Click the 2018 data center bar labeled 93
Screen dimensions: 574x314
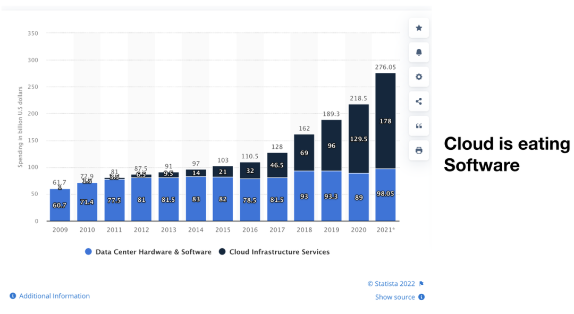tap(304, 197)
